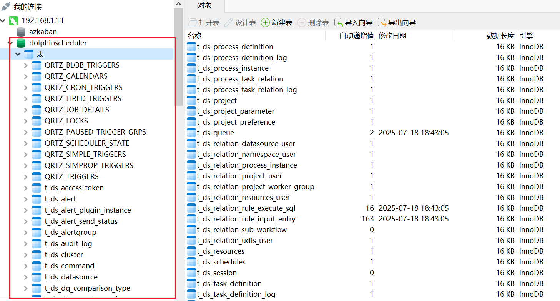Select t_ds_relation_project_worker_group in object list
The width and height of the screenshot is (560, 301).
click(x=256, y=187)
